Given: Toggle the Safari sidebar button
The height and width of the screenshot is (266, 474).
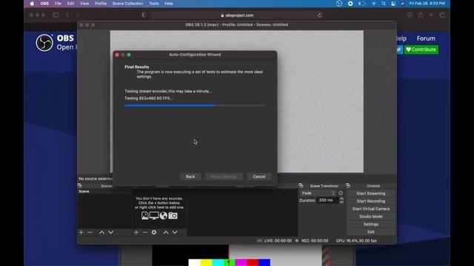Looking at the screenshot, I should (x=56, y=15).
